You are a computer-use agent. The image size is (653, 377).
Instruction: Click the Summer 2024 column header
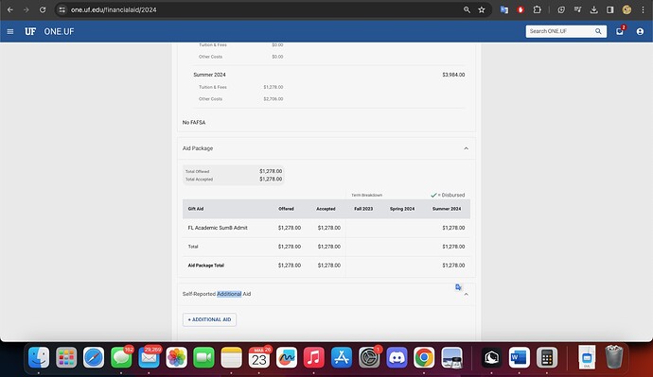[x=447, y=209]
